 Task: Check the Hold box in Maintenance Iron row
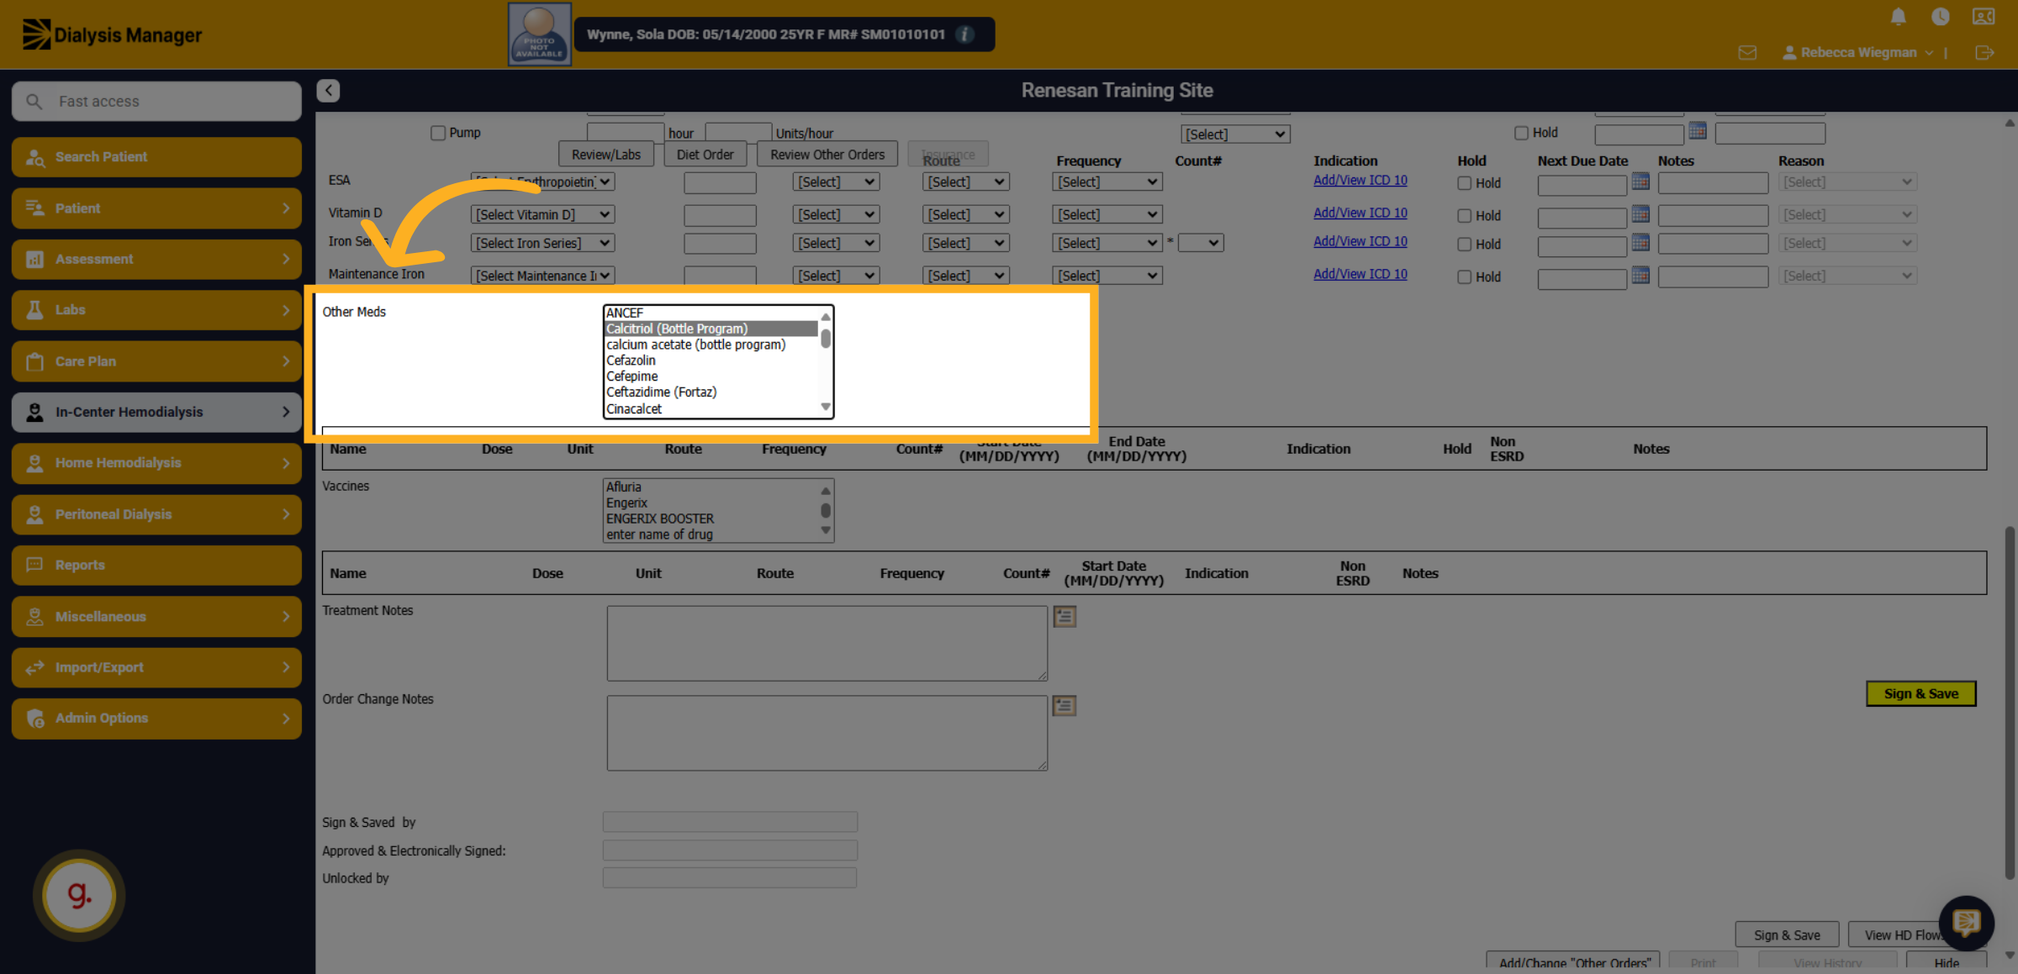[1464, 277]
